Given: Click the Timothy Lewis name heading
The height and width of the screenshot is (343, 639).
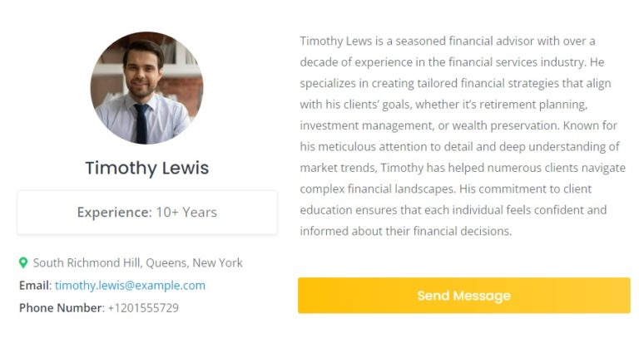Looking at the screenshot, I should [x=146, y=168].
